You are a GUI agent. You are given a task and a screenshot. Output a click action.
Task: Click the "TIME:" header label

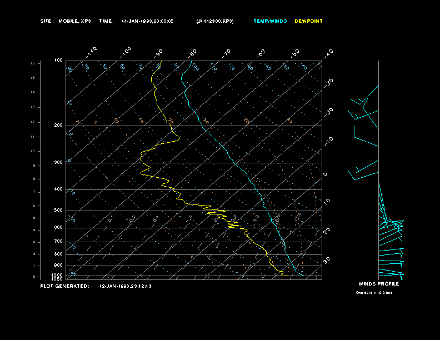(106, 21)
